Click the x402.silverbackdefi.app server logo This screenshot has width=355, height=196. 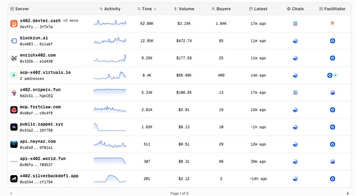(x=14, y=179)
